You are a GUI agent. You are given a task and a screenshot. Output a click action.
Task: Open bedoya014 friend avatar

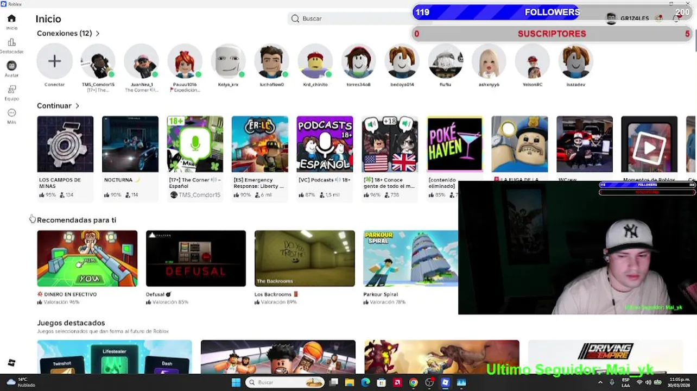tap(402, 61)
